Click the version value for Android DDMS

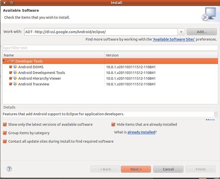[x=131, y=67]
